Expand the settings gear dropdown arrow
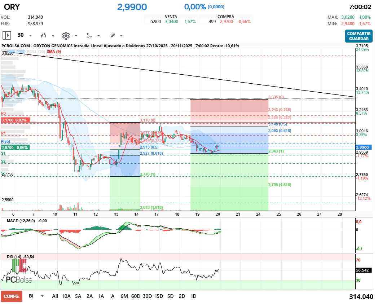Viewport: 378px width, 304px height. tap(76, 35)
